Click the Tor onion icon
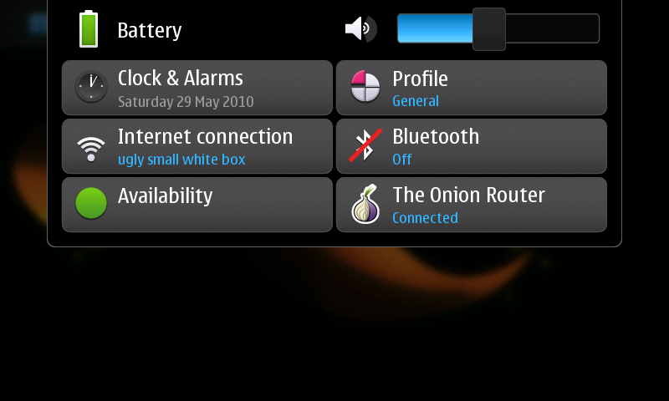The height and width of the screenshot is (401, 669). (x=365, y=204)
